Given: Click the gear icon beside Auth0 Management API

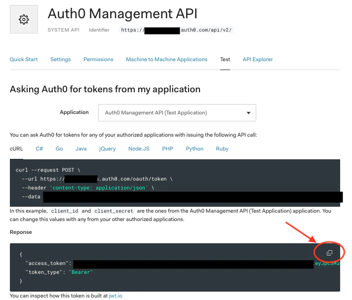Looking at the screenshot, I should [x=24, y=19].
